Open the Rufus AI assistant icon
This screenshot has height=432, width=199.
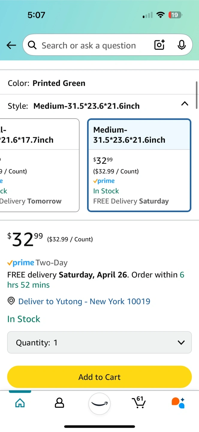click(x=178, y=403)
